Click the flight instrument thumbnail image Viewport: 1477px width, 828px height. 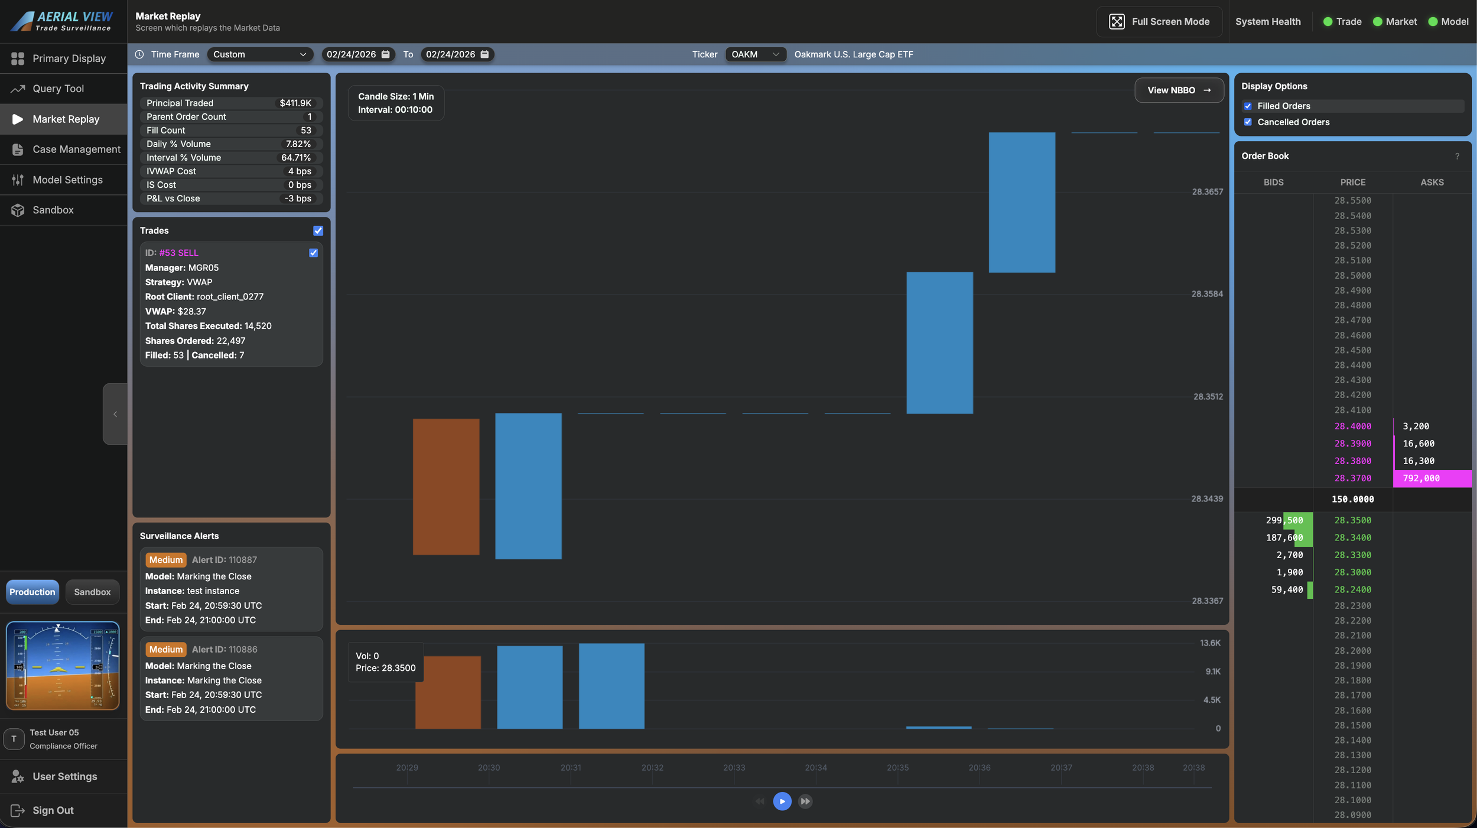point(63,665)
